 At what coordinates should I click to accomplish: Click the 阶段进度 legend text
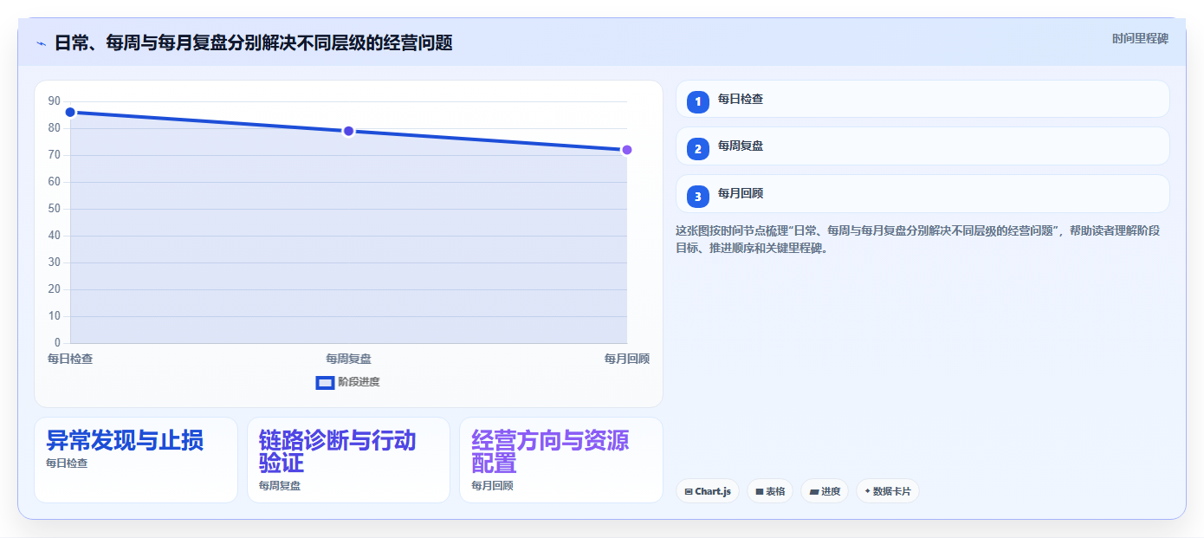[x=359, y=382]
